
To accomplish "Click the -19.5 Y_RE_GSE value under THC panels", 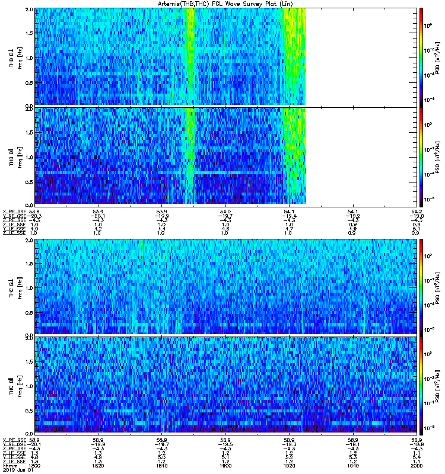I will pyautogui.click(x=225, y=444).
